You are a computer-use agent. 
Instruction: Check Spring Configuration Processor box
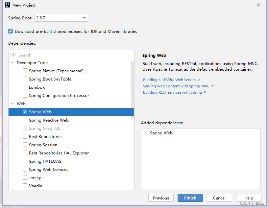pos(25,95)
